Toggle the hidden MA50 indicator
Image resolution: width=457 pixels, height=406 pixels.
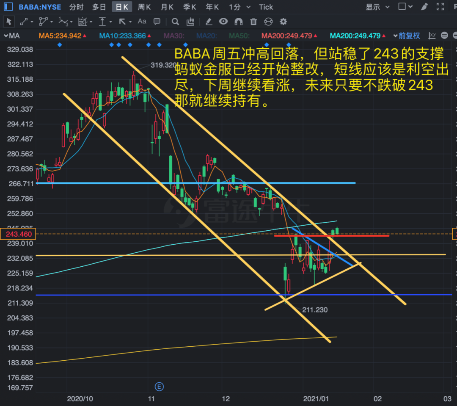point(239,36)
